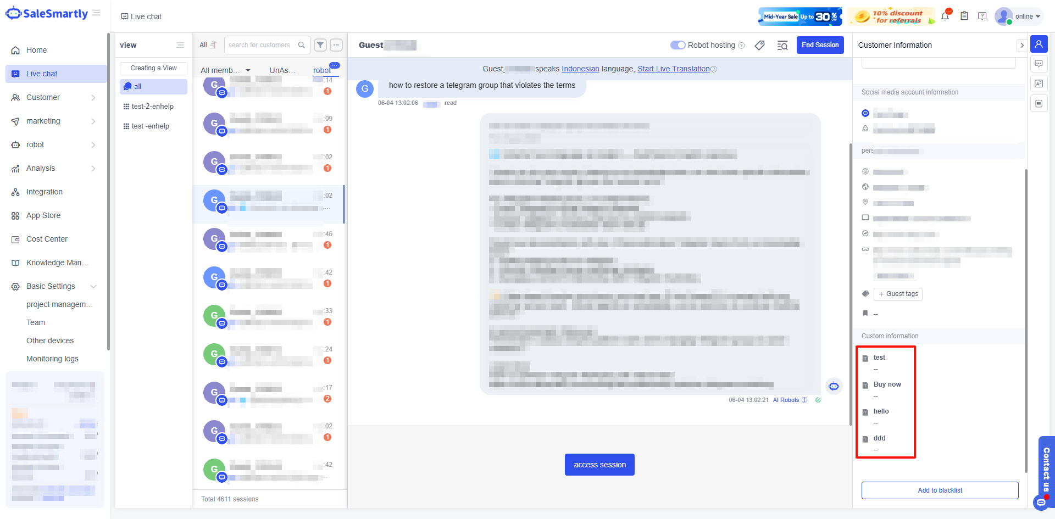Open the chat history search icon
This screenshot has height=519, width=1055.
point(782,45)
